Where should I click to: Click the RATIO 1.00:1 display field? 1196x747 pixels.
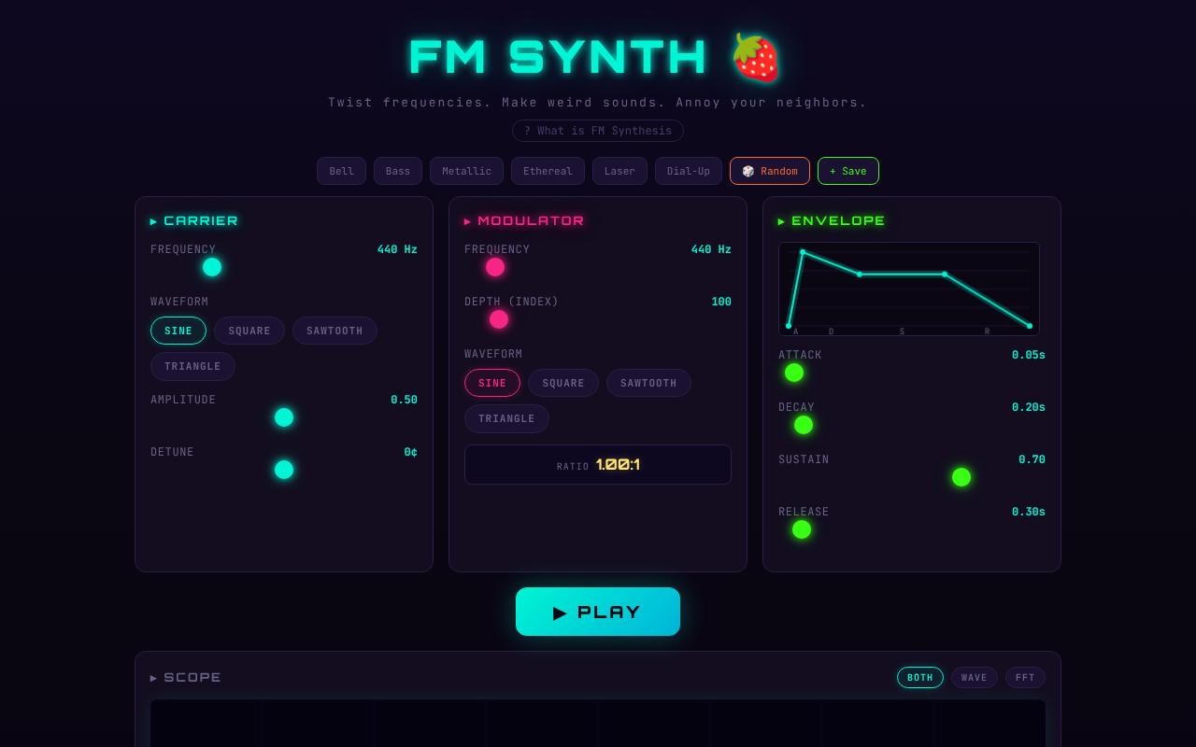click(x=598, y=464)
